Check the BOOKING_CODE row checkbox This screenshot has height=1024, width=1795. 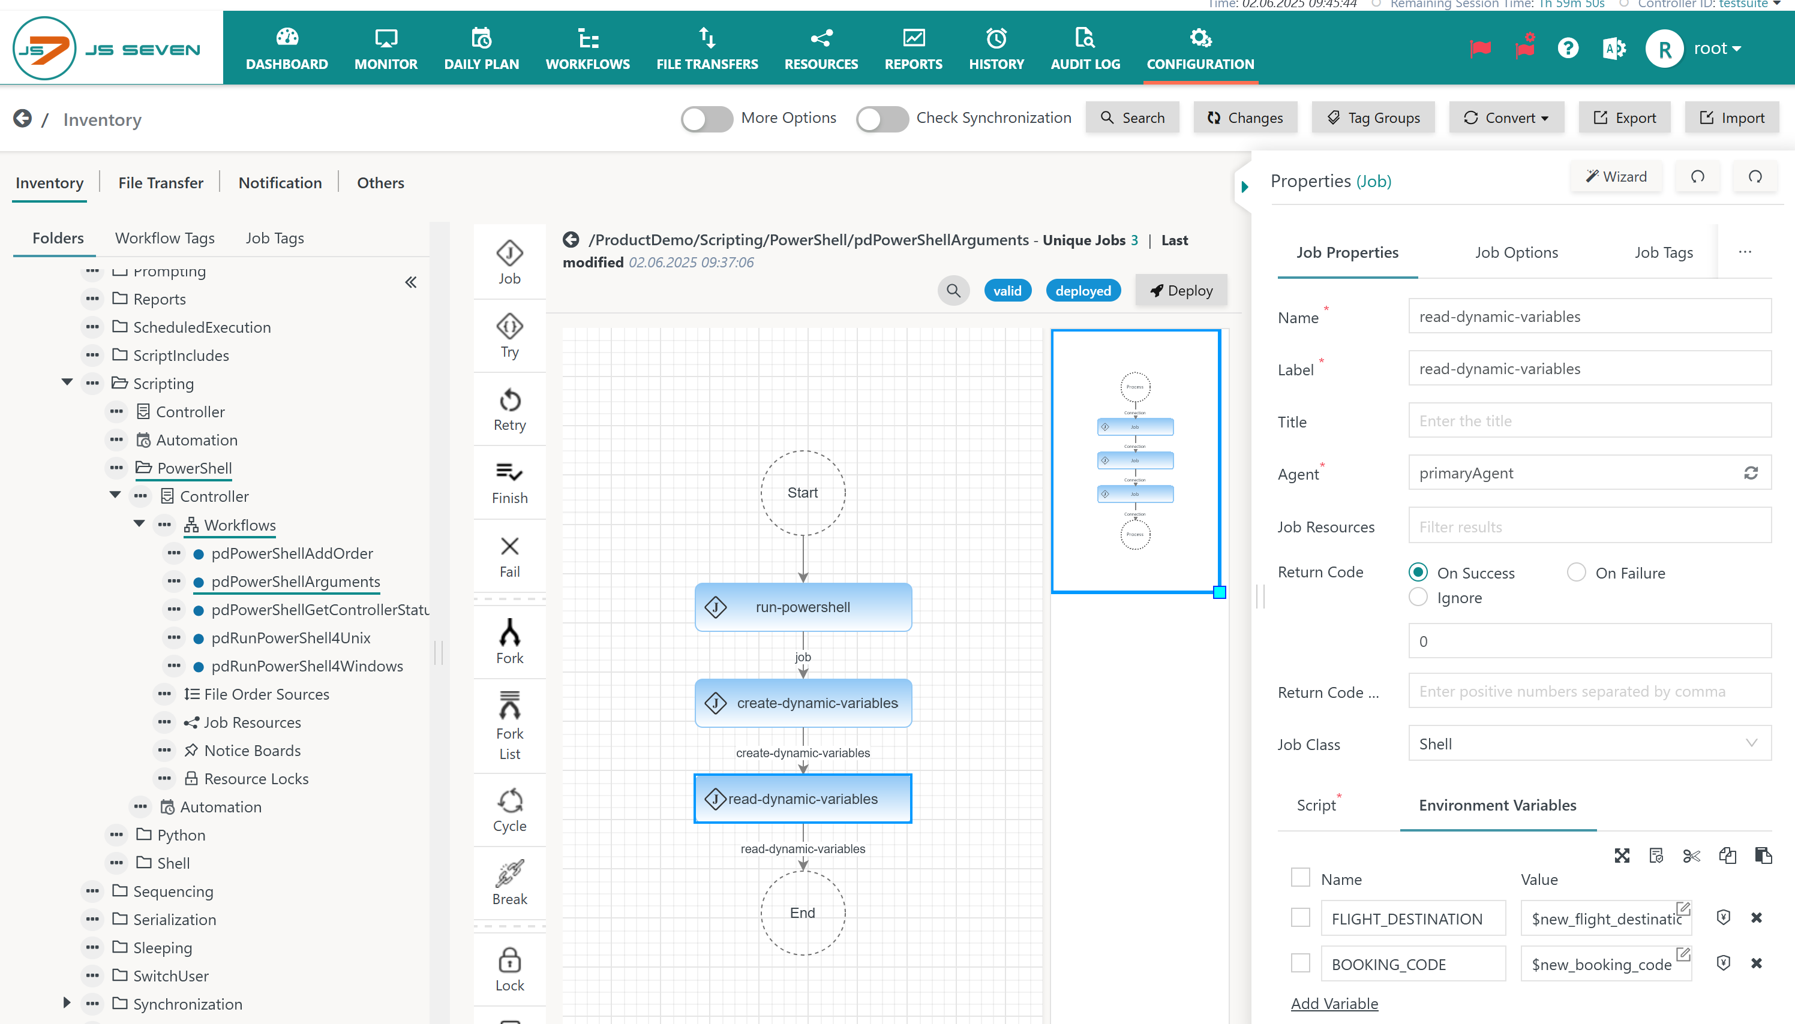pyautogui.click(x=1299, y=963)
